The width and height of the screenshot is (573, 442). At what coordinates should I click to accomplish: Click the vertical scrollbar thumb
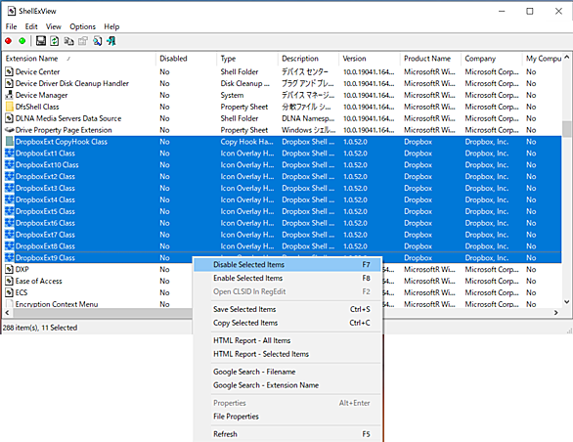pos(567,129)
